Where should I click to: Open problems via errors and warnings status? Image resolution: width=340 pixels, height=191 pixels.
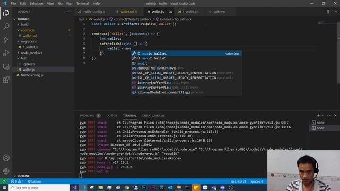(x=17, y=181)
